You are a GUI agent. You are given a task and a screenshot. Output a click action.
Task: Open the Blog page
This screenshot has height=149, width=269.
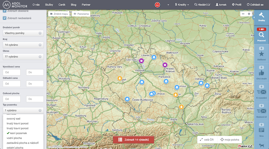pos(73,5)
